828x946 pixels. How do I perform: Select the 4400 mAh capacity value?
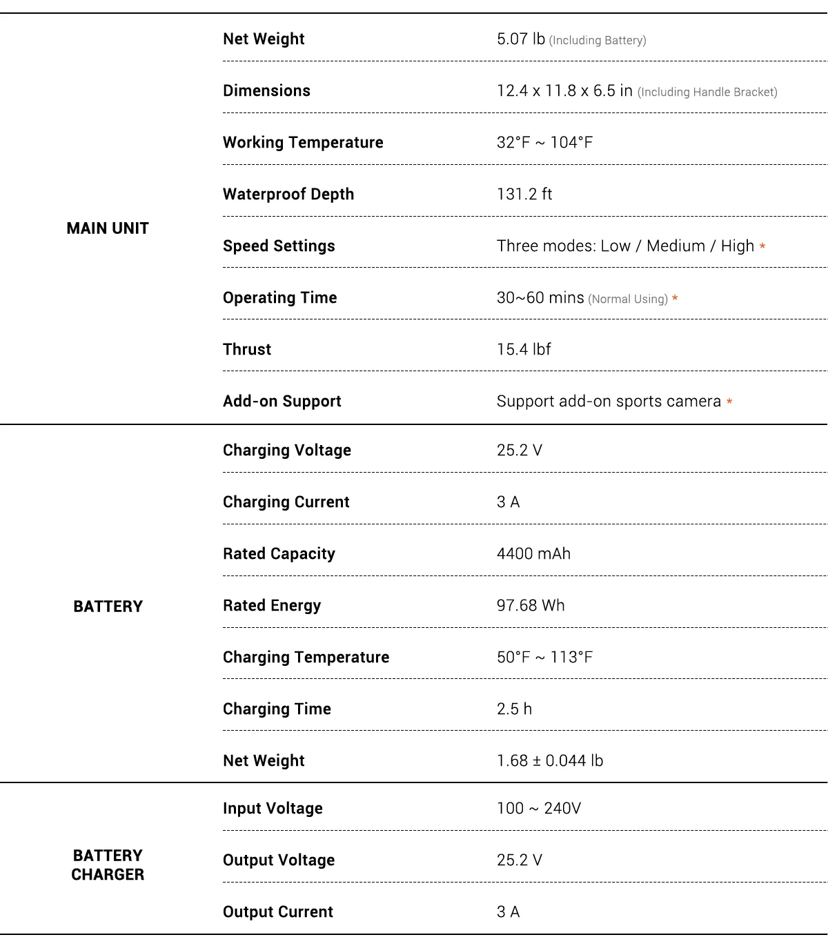click(x=533, y=554)
